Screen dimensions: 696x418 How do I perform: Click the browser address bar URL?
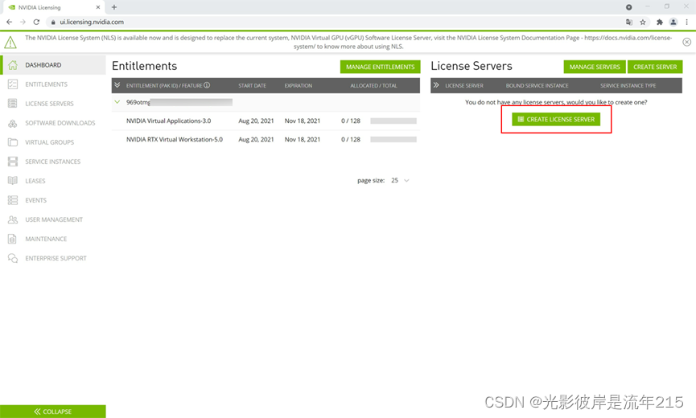tap(92, 23)
